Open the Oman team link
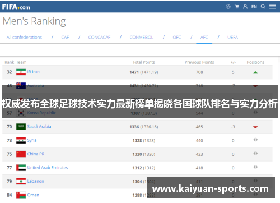This screenshot has height=203, width=280. point(33,195)
